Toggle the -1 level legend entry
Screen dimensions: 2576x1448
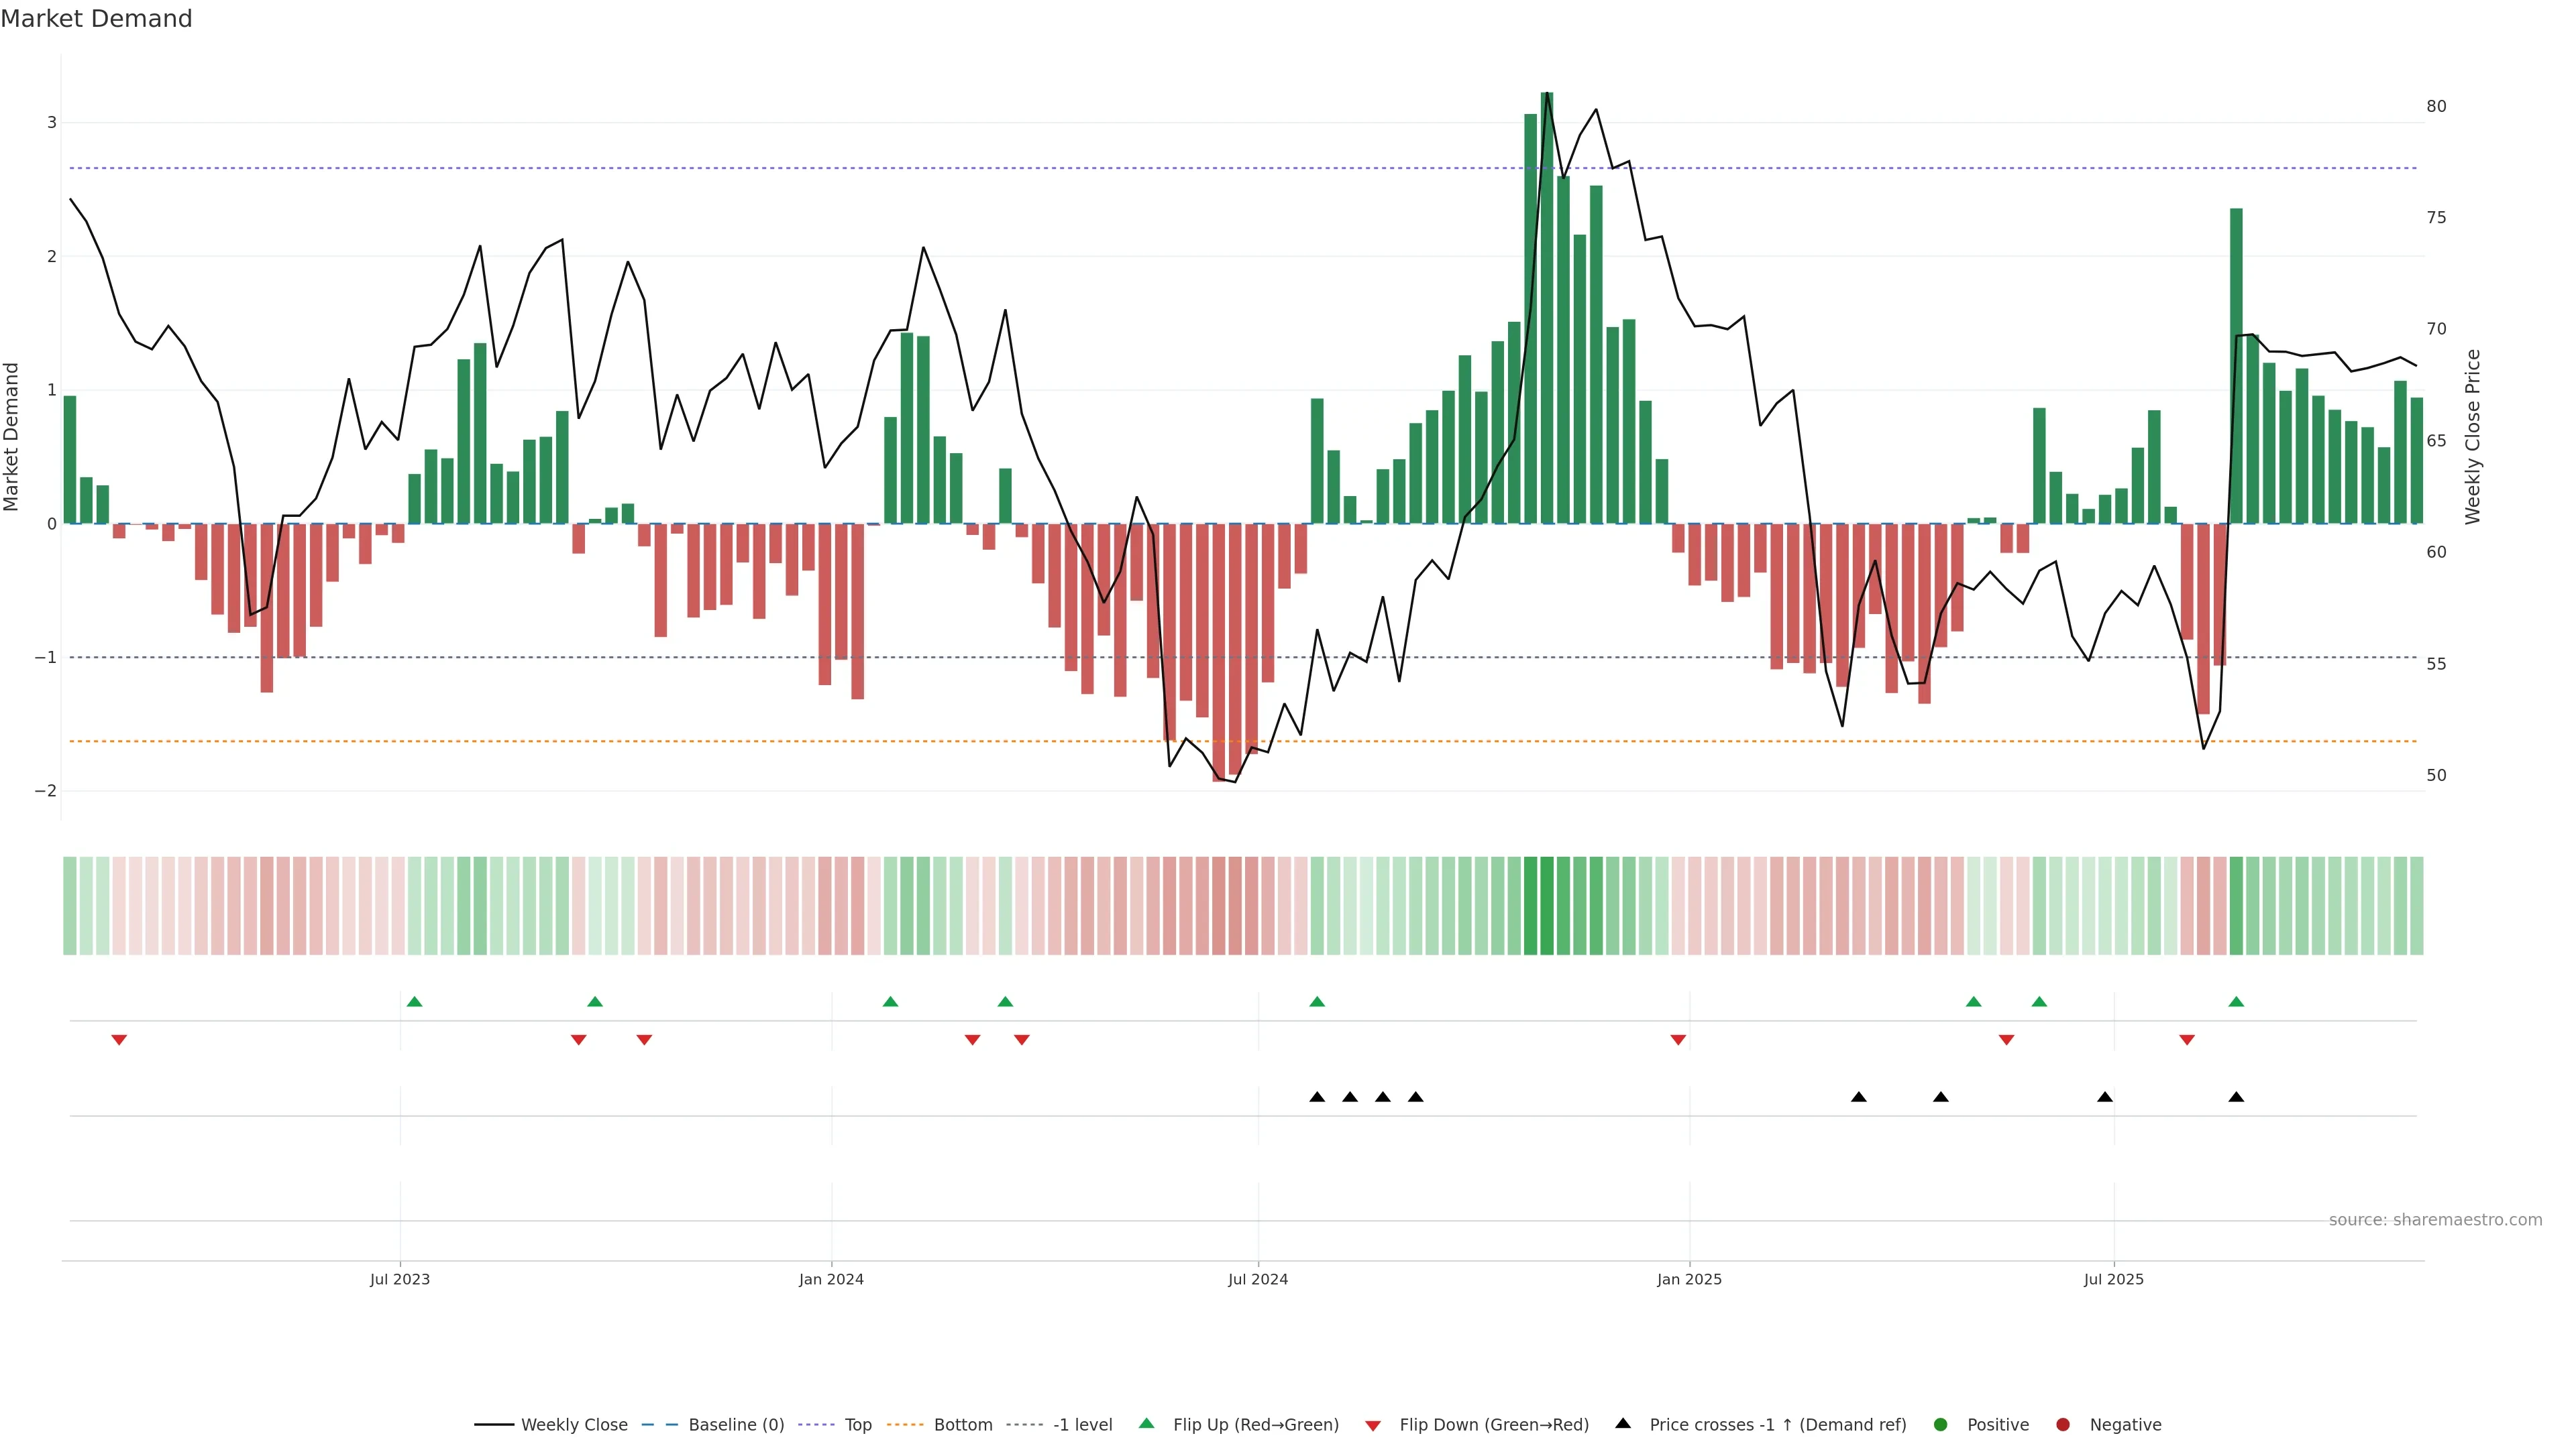[x=1082, y=1425]
